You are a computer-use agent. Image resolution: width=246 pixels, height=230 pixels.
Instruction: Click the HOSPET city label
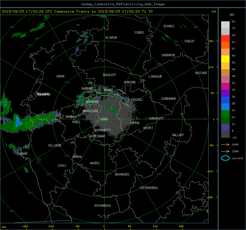pos(148,128)
